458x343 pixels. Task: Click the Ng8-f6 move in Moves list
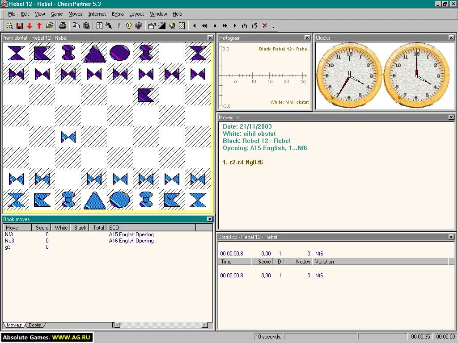(x=254, y=162)
